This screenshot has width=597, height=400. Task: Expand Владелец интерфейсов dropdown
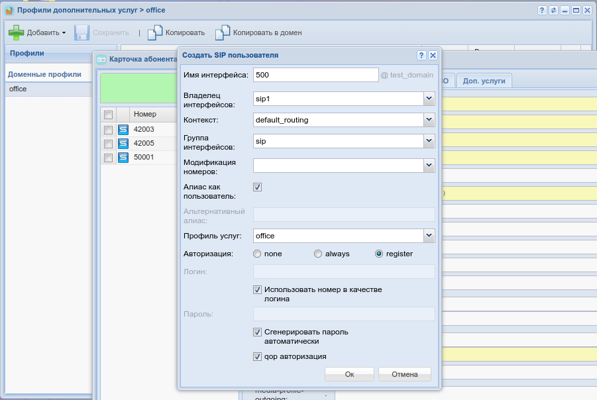429,99
